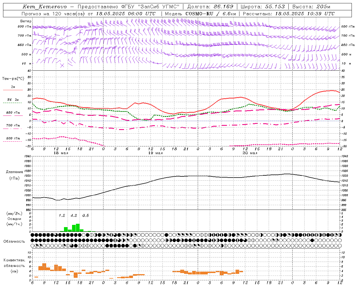Click the Осадки panel label
The width and height of the screenshot is (356, 285).
(14, 219)
